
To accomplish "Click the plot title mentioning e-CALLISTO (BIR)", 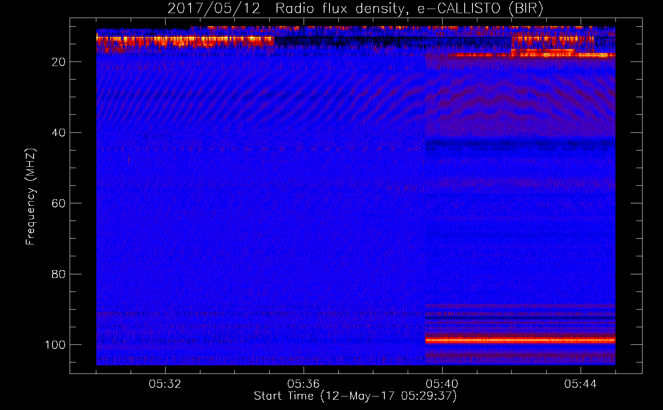I will [355, 9].
